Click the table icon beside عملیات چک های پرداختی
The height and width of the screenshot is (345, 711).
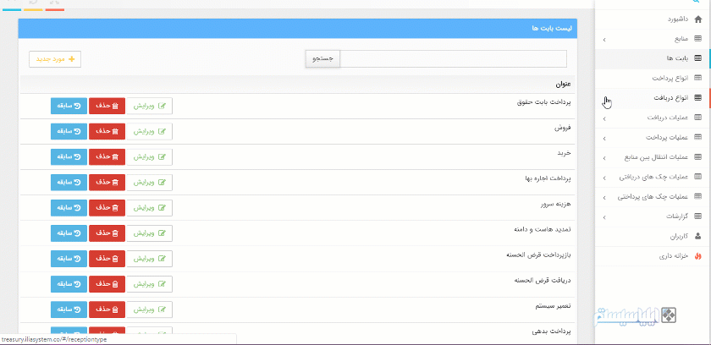(x=697, y=196)
